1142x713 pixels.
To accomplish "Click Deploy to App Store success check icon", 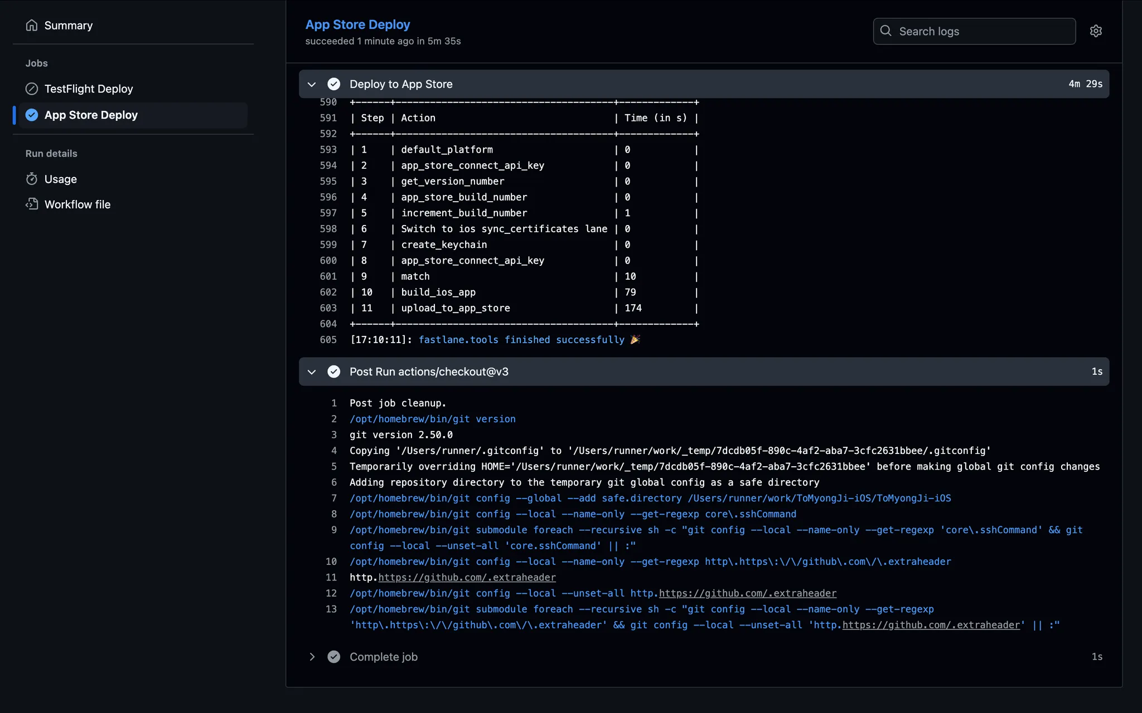I will pos(333,84).
